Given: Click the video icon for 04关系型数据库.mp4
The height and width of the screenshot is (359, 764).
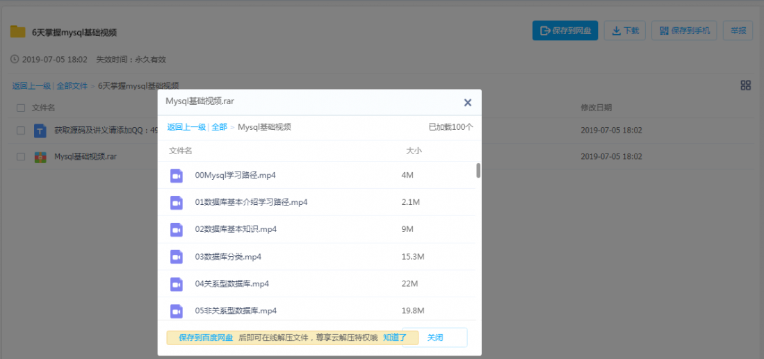Looking at the screenshot, I should tap(177, 284).
